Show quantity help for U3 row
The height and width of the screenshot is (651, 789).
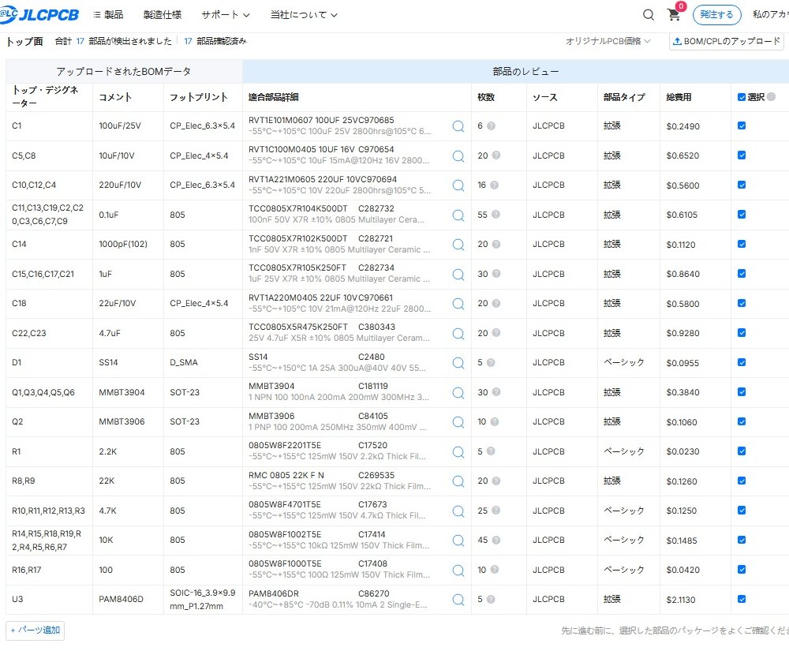(x=491, y=599)
